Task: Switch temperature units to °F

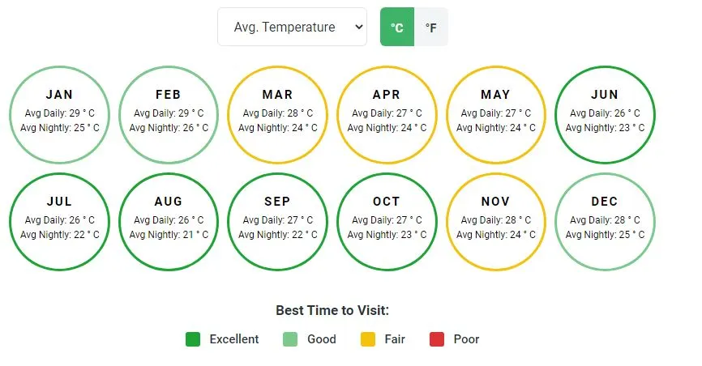Action: click(431, 27)
